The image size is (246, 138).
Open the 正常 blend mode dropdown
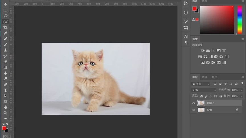(x=204, y=90)
